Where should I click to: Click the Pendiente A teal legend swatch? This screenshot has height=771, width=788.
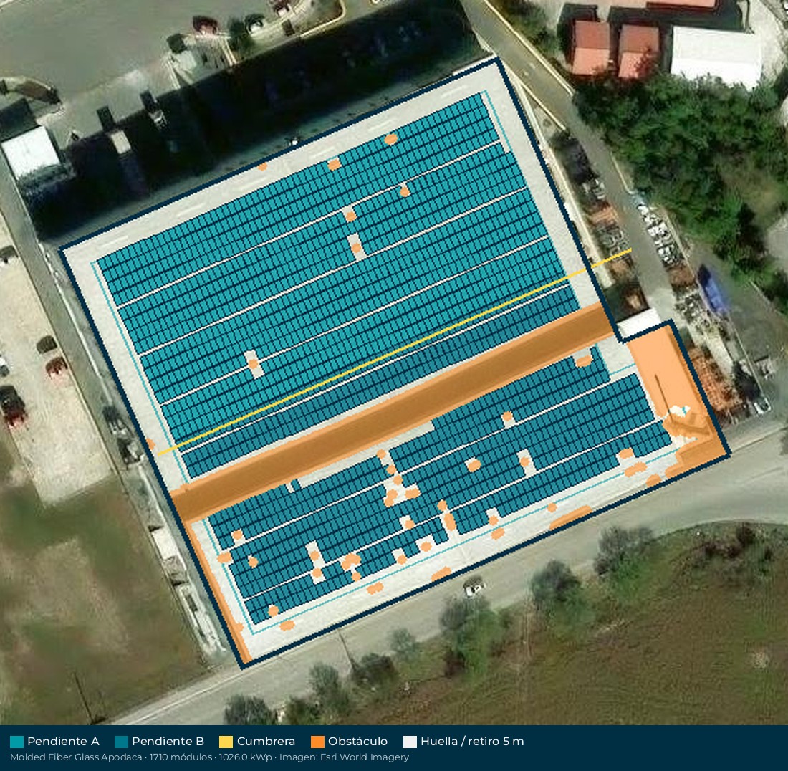[x=16, y=742]
